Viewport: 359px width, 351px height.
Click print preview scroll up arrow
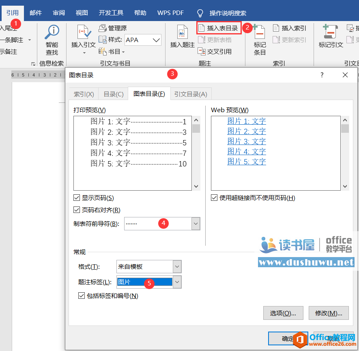[x=196, y=120]
